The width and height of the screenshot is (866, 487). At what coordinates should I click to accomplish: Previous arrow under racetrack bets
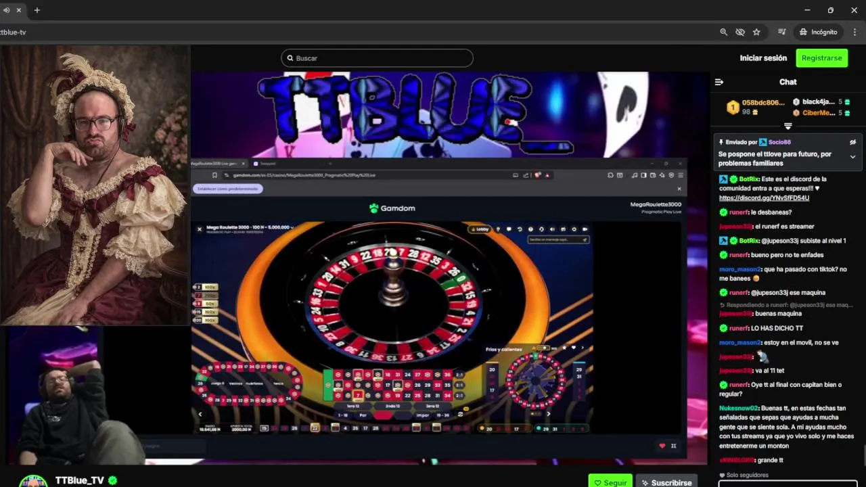[x=200, y=414]
